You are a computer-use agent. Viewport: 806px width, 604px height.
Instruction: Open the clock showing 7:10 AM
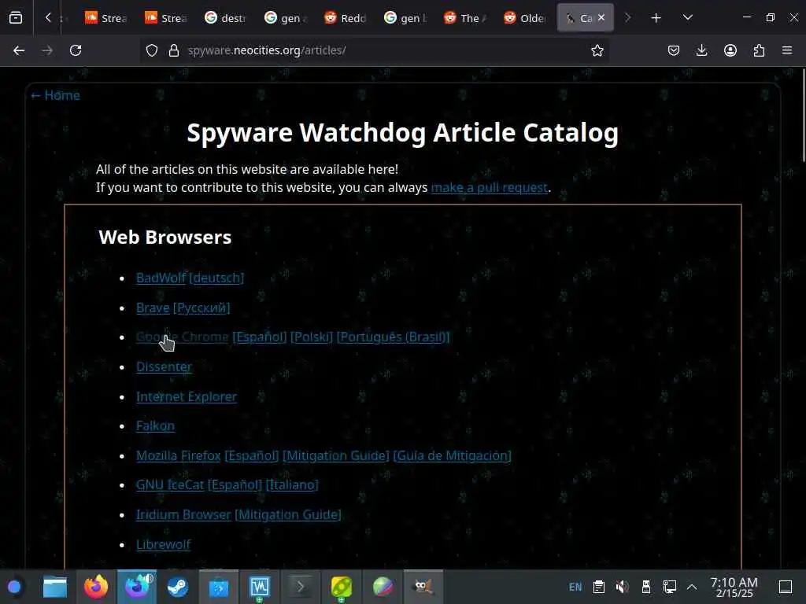734,587
